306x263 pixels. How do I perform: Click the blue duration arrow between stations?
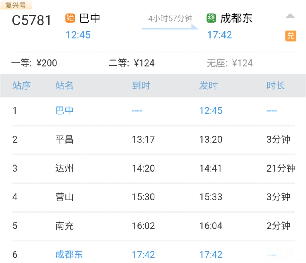[x=170, y=27]
